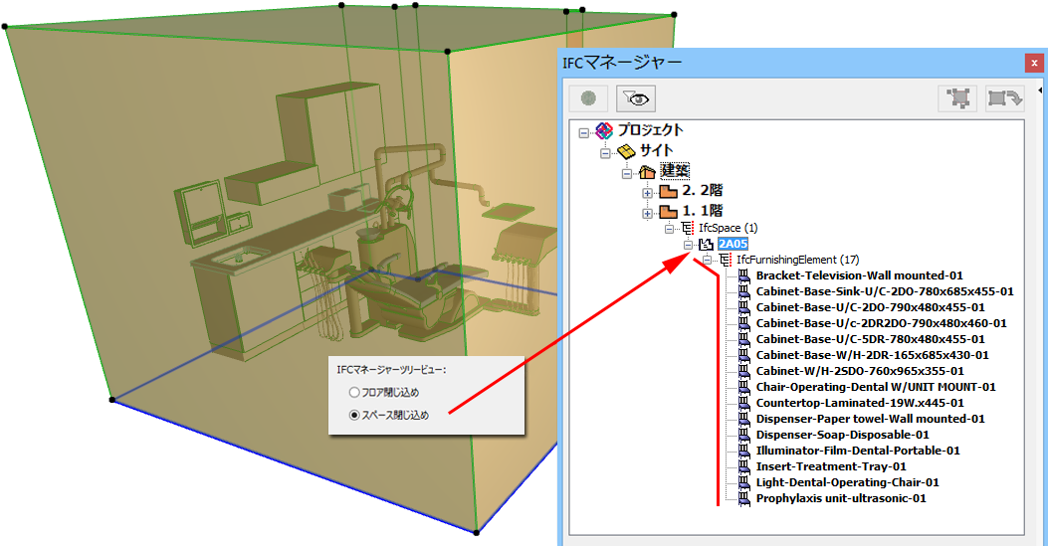Select Prophylaxis unit-ultrasonic-01

pyautogui.click(x=841, y=498)
